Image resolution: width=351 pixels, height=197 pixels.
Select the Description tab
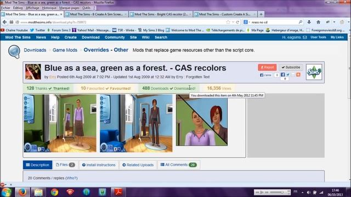(37, 165)
